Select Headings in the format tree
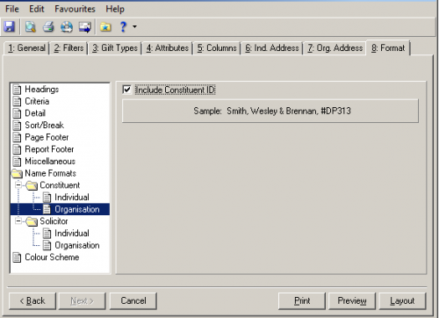Viewport: 439px width, 318px height. (x=42, y=89)
